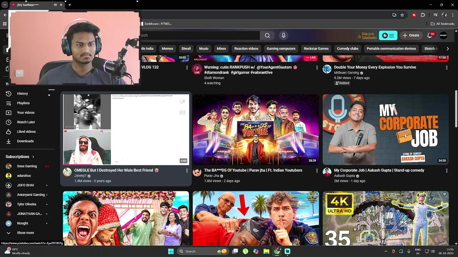
Task: Open more options for BA***DS Of Youtube video
Action: 317,171
